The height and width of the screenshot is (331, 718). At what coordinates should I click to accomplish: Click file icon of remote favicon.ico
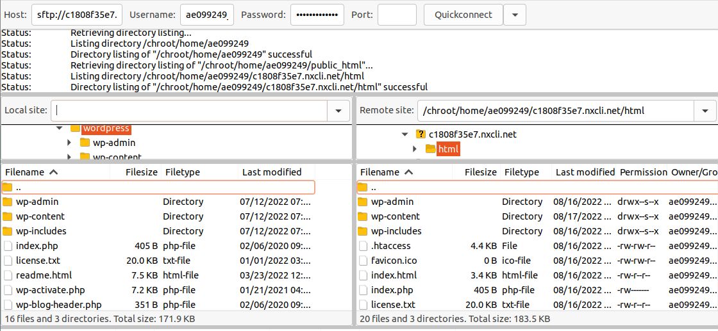[x=363, y=261]
